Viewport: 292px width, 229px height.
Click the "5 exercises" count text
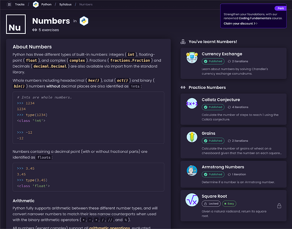49,30
